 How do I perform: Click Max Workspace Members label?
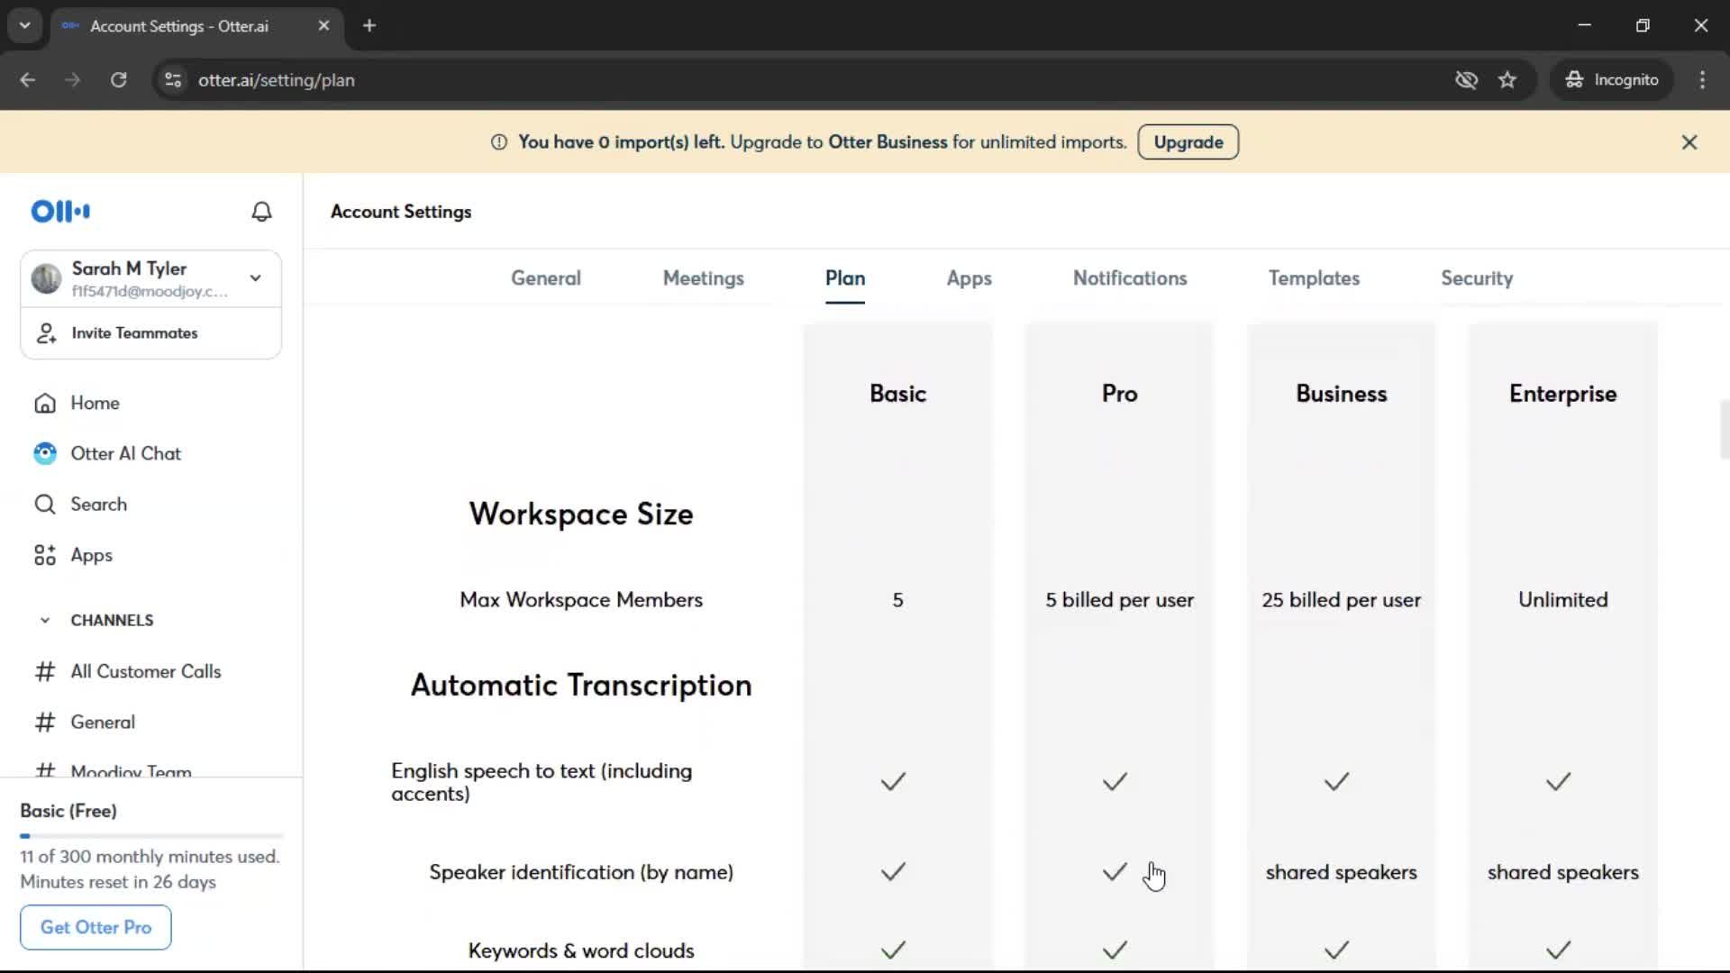click(x=581, y=600)
